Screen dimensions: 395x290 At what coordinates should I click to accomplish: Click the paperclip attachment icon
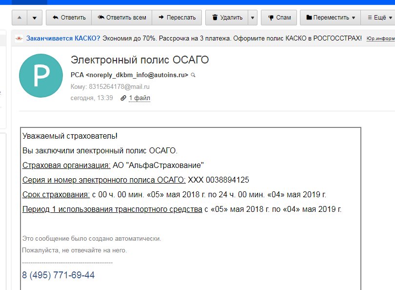click(x=123, y=98)
